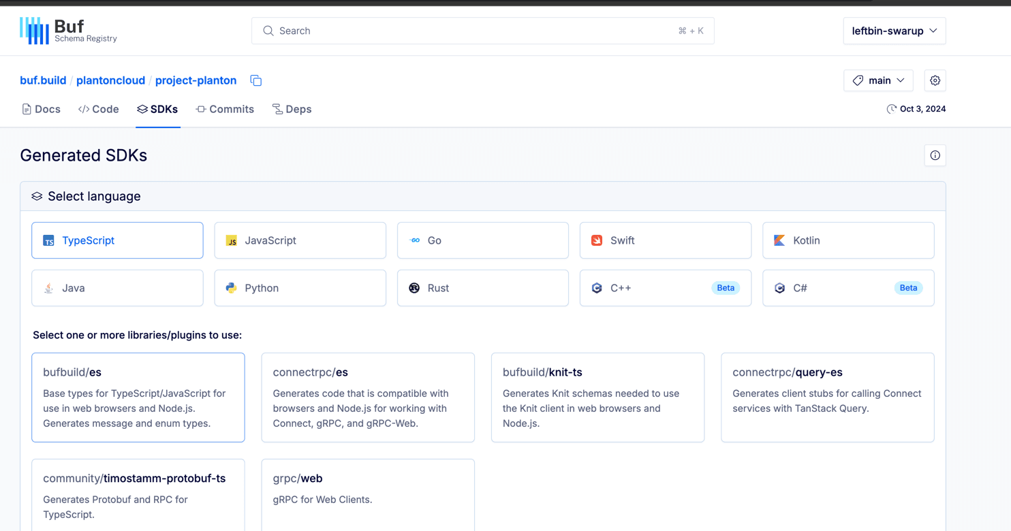Expand the main branch label dropdown
Screen dimensions: 1011x531
coord(878,80)
